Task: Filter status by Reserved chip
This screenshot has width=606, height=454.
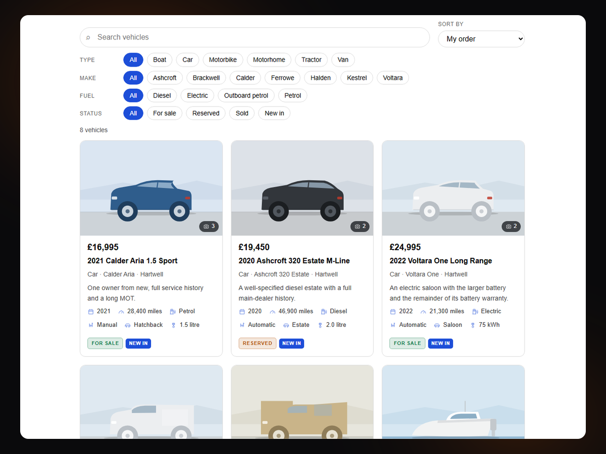Action: (206, 113)
